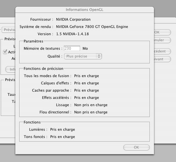Click the partially hidden Annuler button behind the dialog

tap(162, 40)
